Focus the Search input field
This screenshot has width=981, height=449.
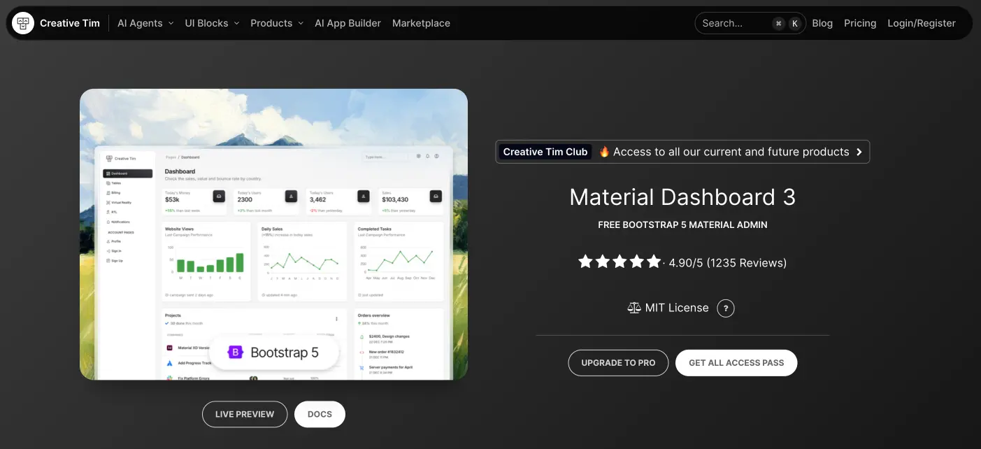pyautogui.click(x=750, y=23)
